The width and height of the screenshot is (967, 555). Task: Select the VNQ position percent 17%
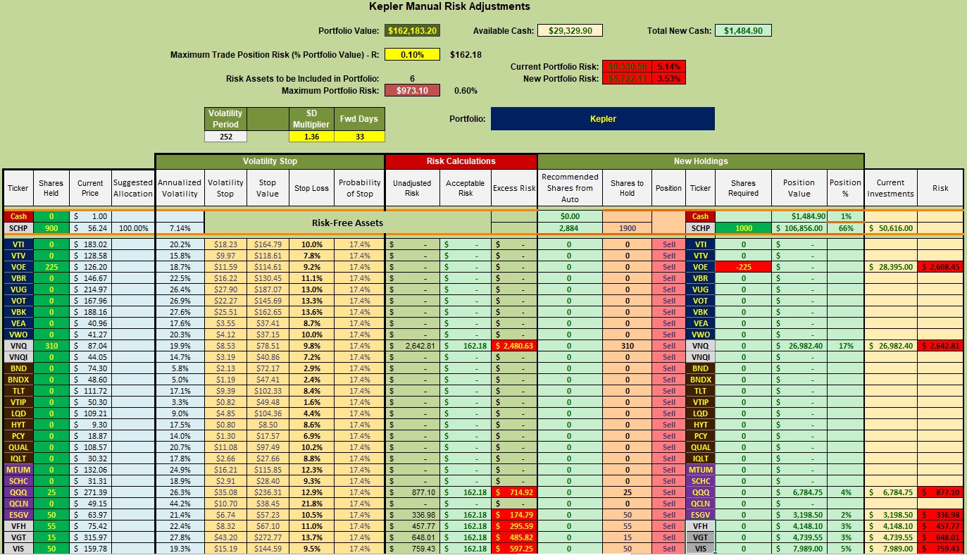[x=845, y=346]
